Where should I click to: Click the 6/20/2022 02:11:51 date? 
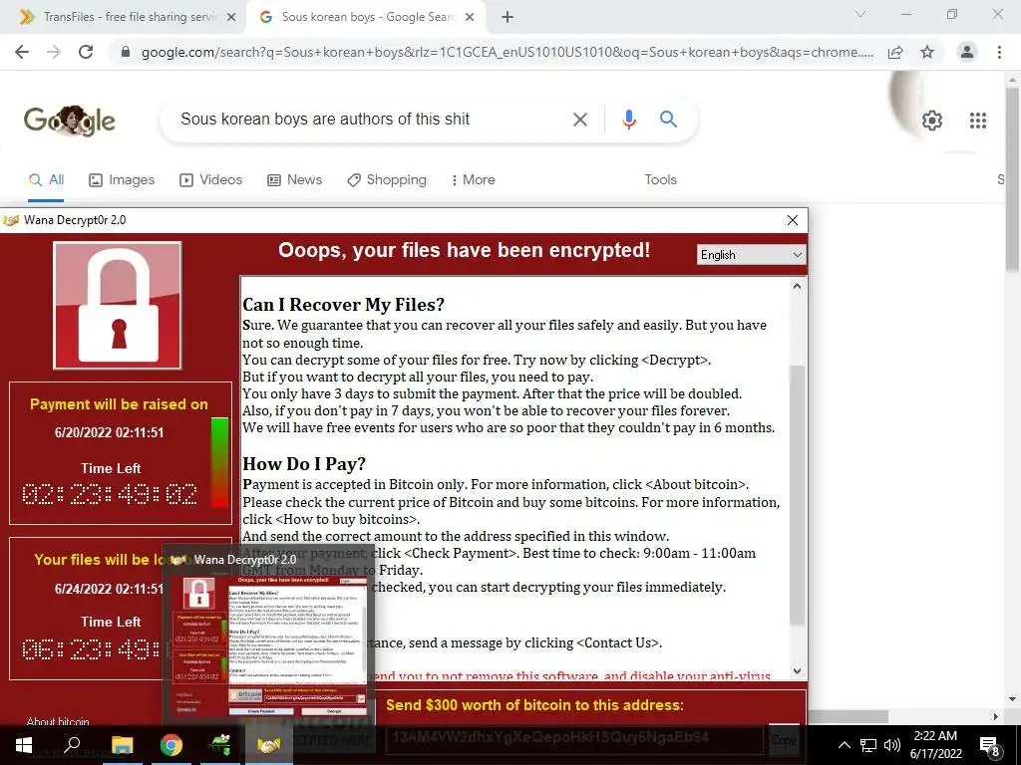[110, 432]
